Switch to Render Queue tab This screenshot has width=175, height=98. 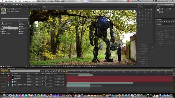pos(21,69)
